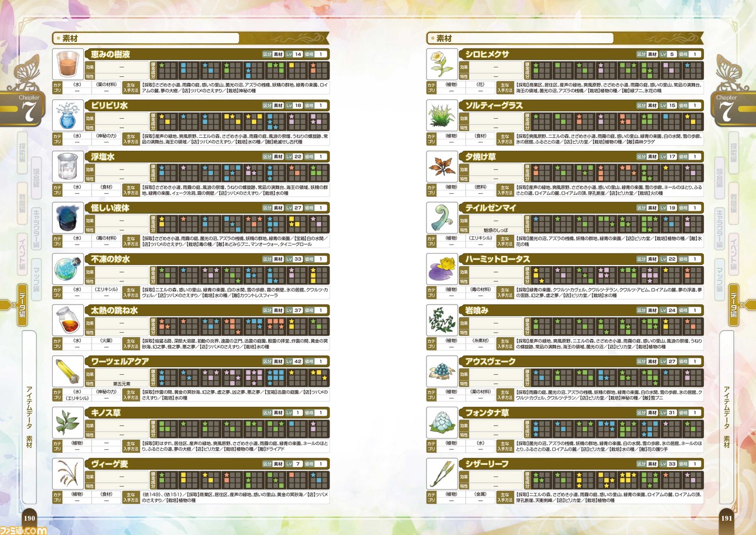Click the ヴィーゲ麦 wheat icon
The height and width of the screenshot is (535, 756).
68,474
